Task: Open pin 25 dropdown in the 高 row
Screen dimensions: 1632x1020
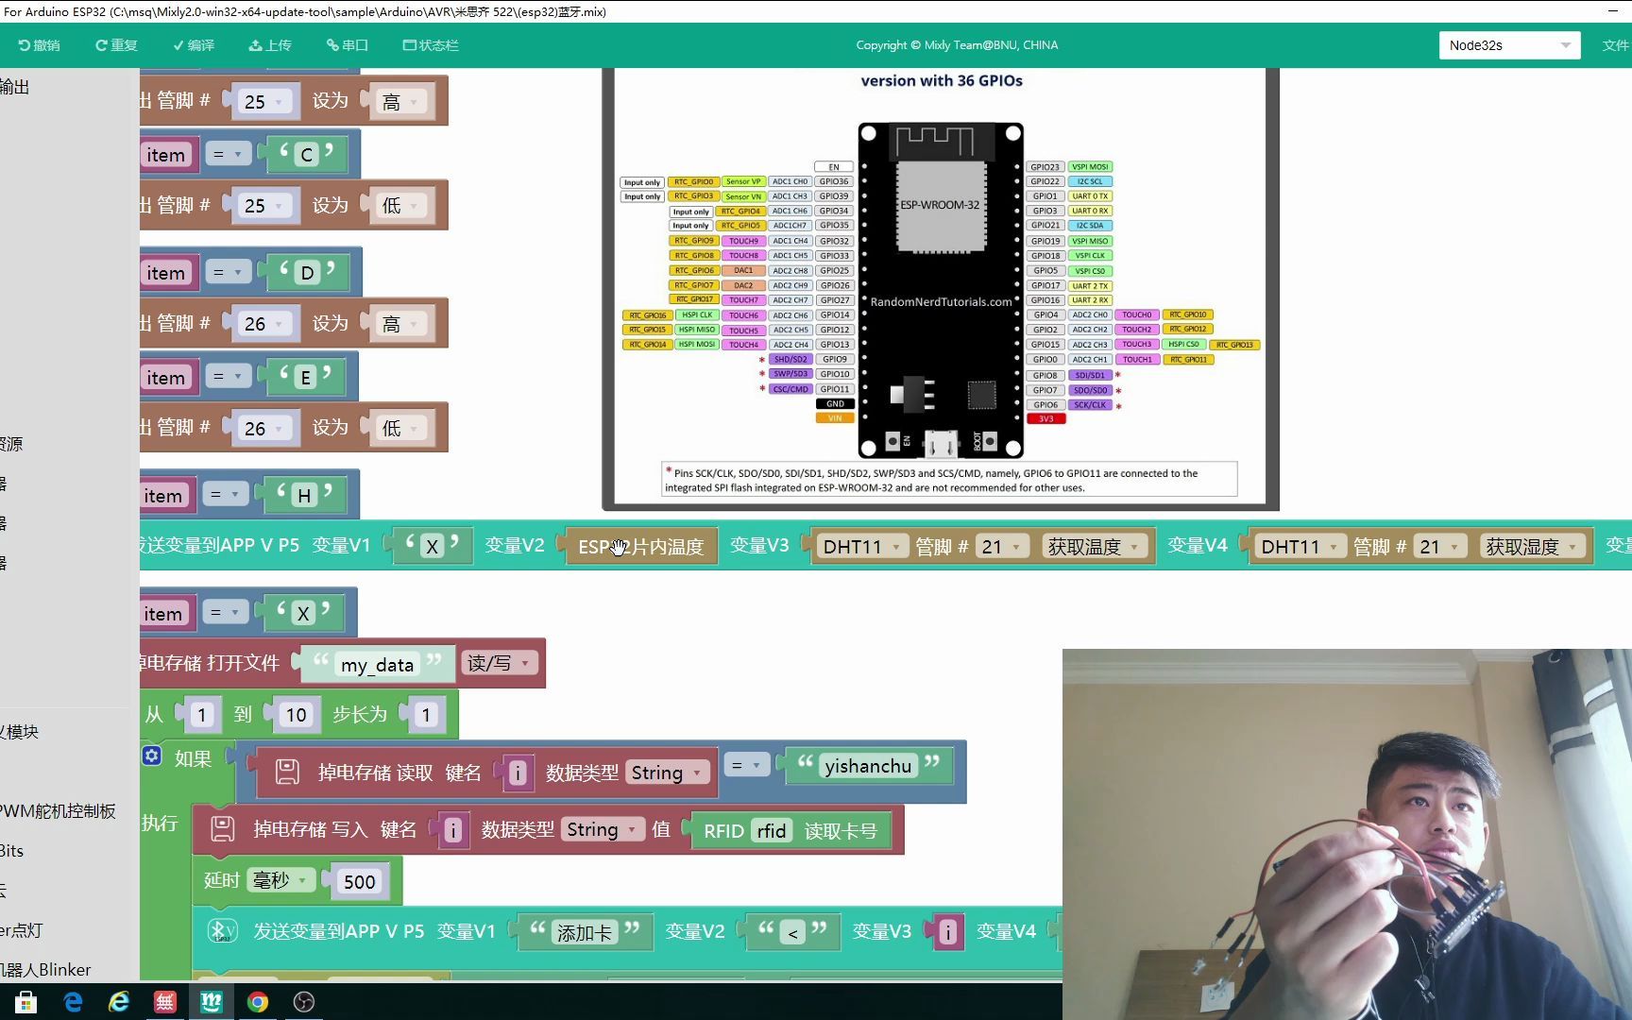Action: click(263, 101)
